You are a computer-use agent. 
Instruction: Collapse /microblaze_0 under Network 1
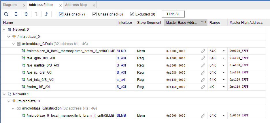[x=9, y=101]
